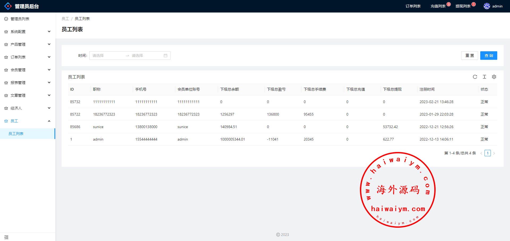Expand the 报表管理 sidebar menu

pos(27,83)
